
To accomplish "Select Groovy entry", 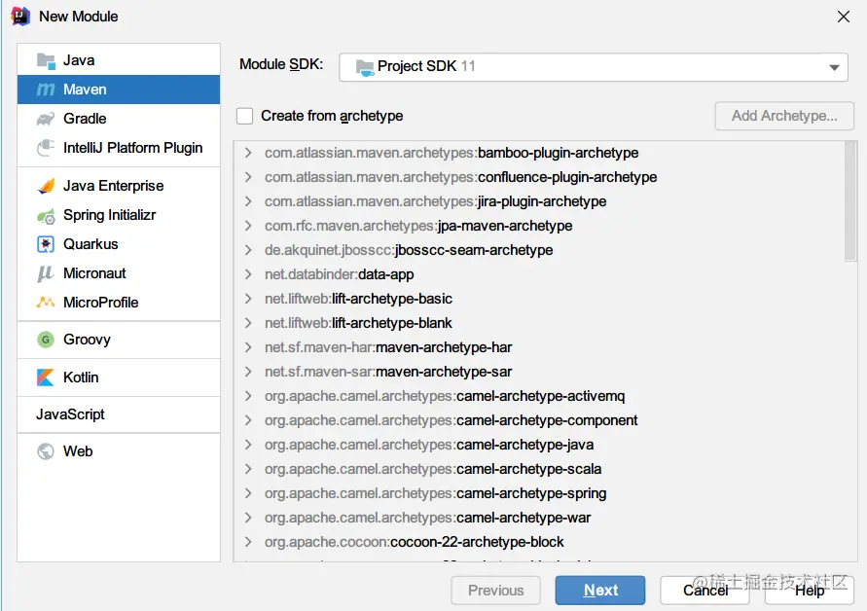I will (119, 340).
